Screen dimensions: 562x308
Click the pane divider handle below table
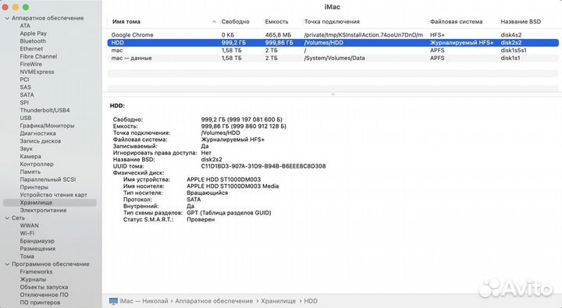pos(333,94)
